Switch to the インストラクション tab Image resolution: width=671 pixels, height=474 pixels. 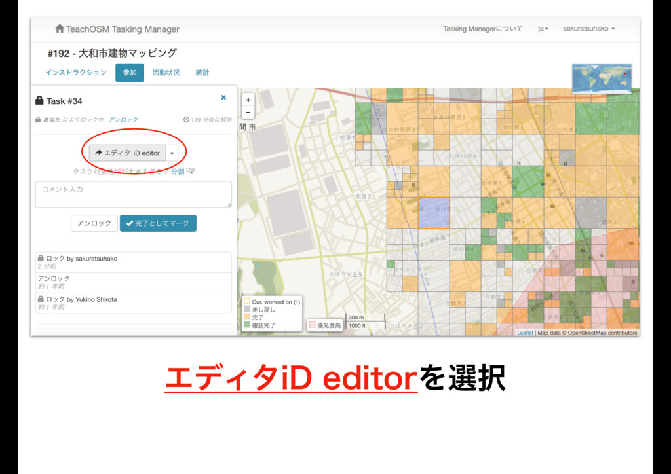pos(76,73)
